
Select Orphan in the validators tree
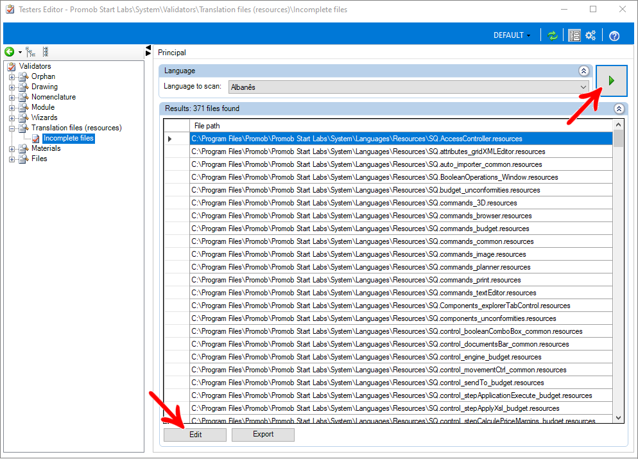[43, 76]
